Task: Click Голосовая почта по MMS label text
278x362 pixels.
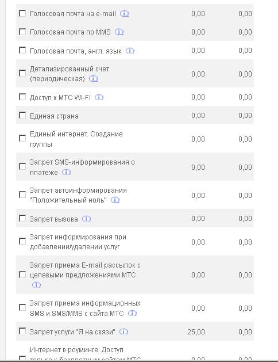Action: tap(70, 32)
